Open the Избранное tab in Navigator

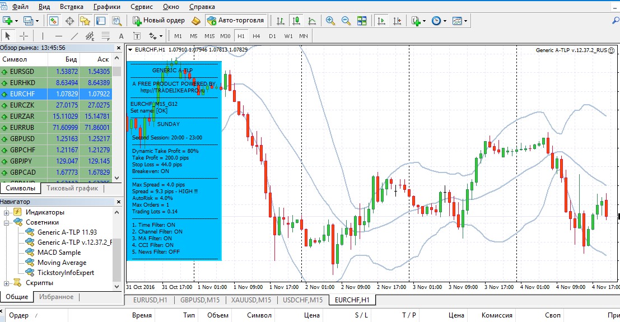56,297
